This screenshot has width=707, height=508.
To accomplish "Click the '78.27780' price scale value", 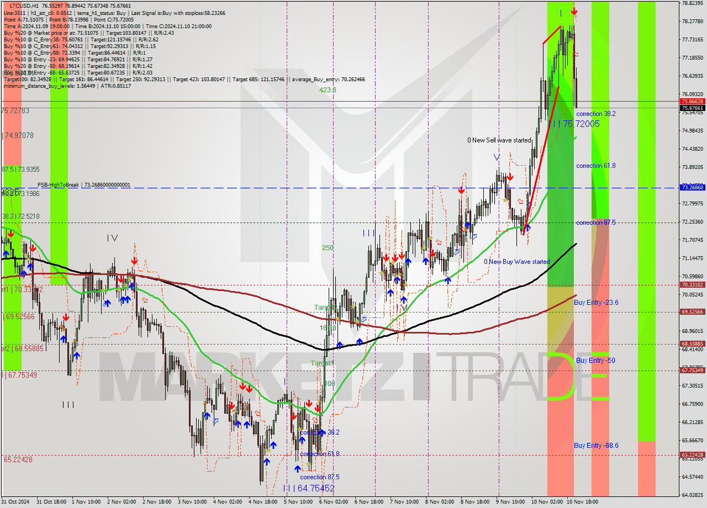I will pos(693,22).
